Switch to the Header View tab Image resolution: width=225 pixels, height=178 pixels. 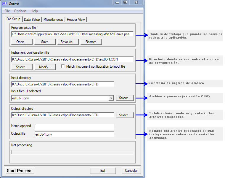point(76,20)
